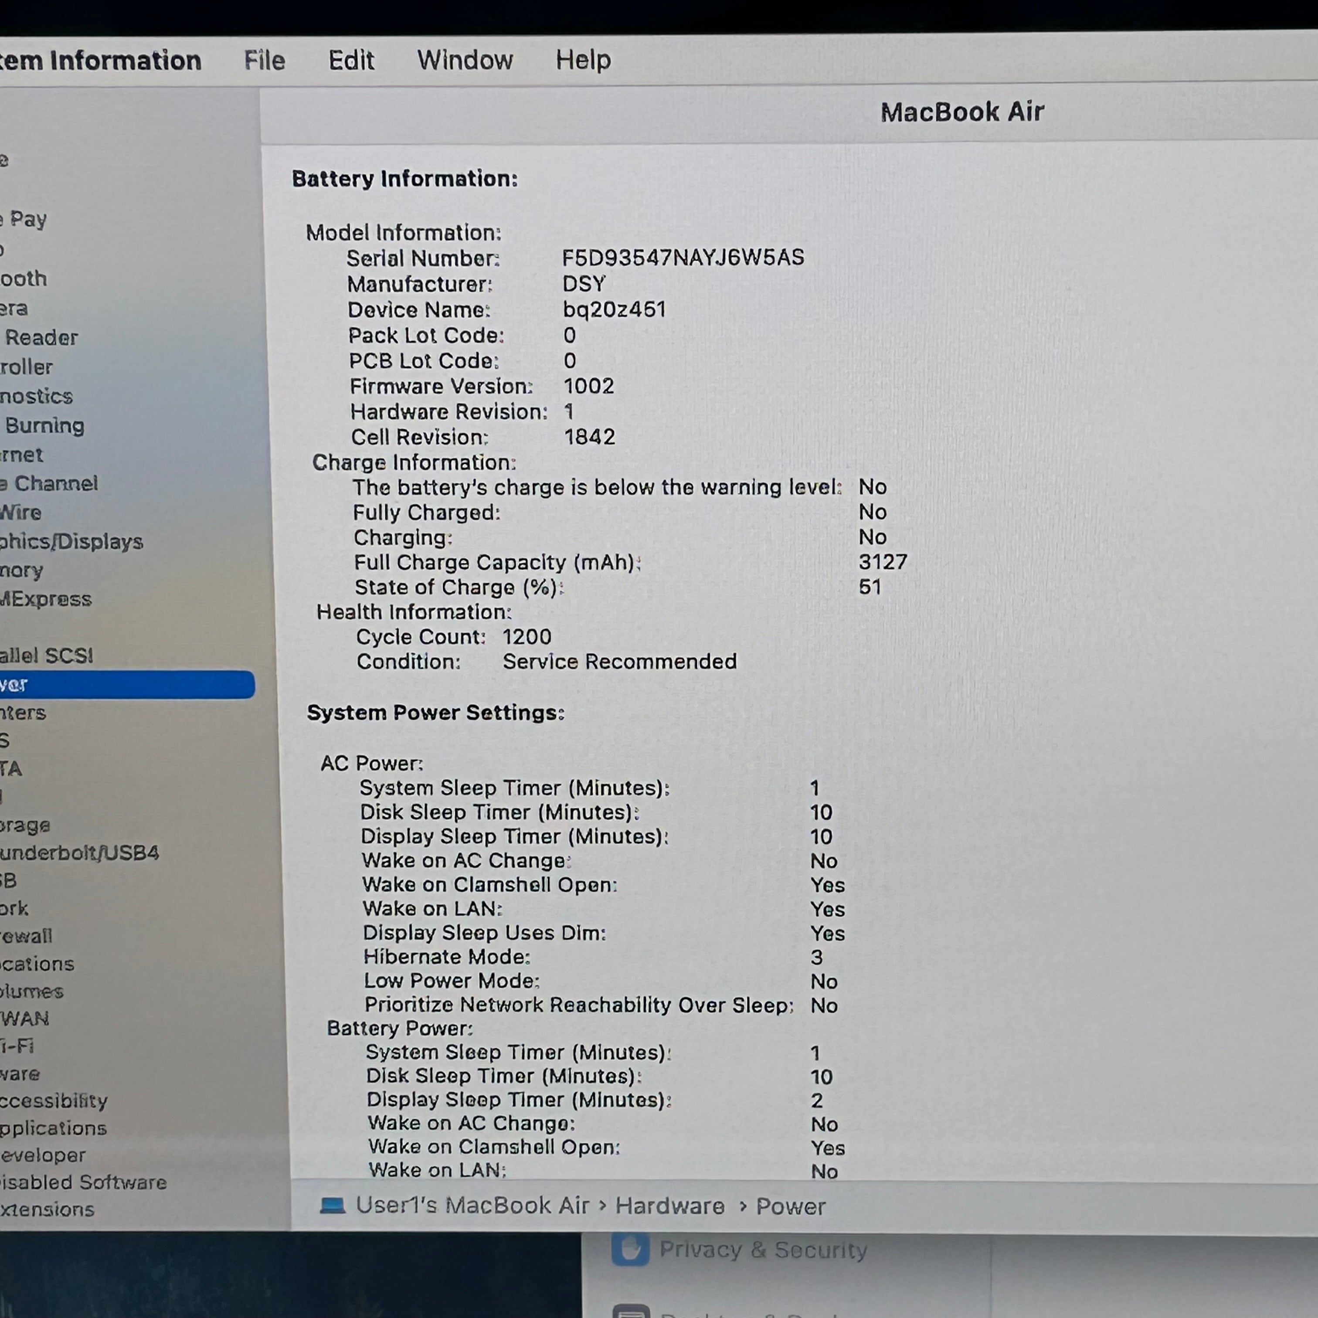The height and width of the screenshot is (1318, 1318).
Task: Click the Fully Charged row label
Action: point(426,512)
